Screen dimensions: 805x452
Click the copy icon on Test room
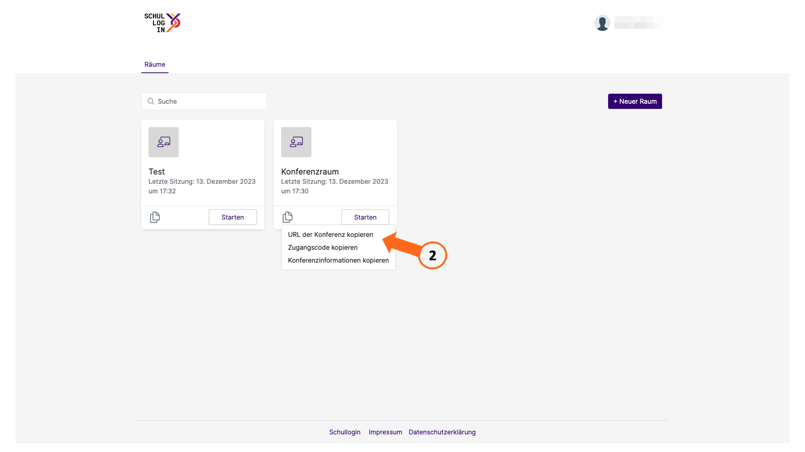[x=155, y=217]
